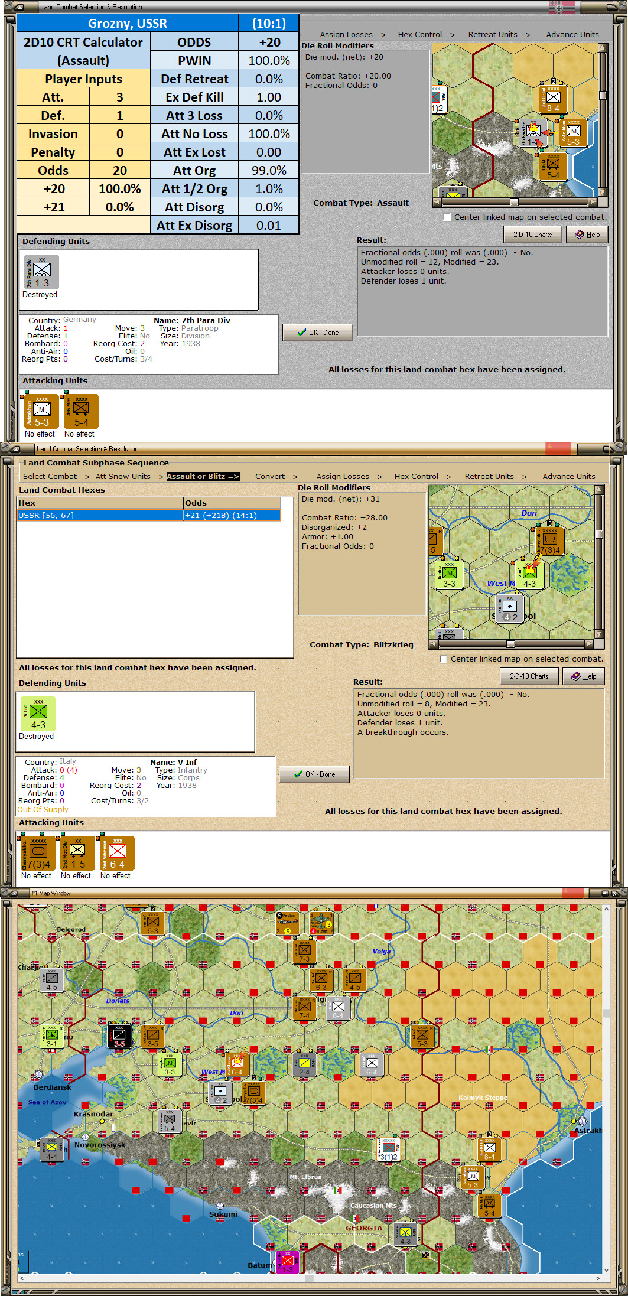Click horizontal scroll thumb of Assault window mini-map
Screen dimensions: 628x1296
(x=514, y=202)
